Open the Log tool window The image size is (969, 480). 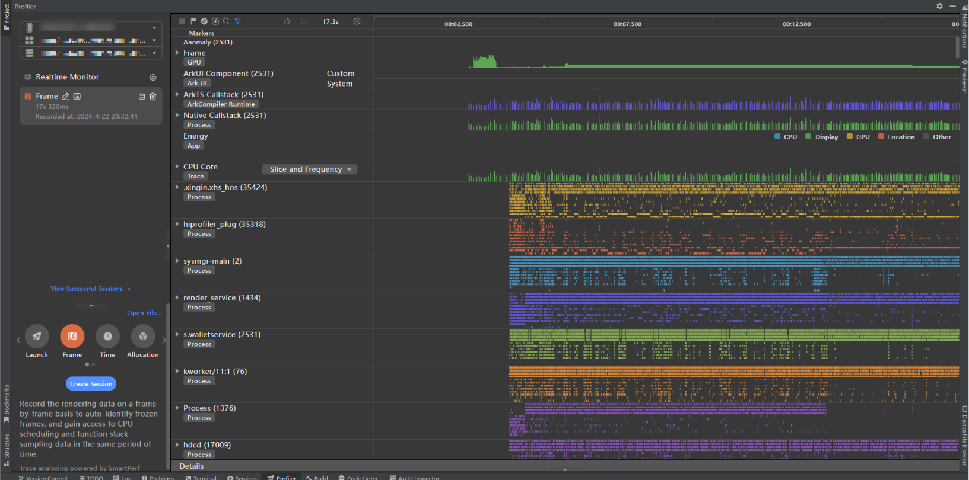pos(122,477)
